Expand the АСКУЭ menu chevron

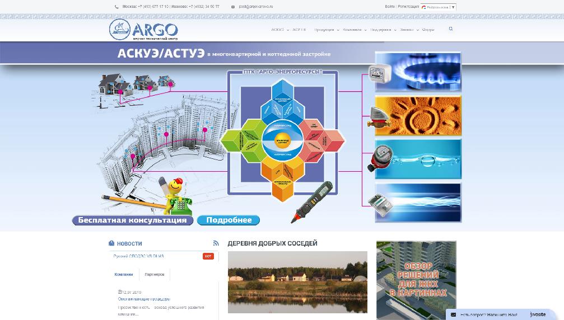(x=288, y=30)
